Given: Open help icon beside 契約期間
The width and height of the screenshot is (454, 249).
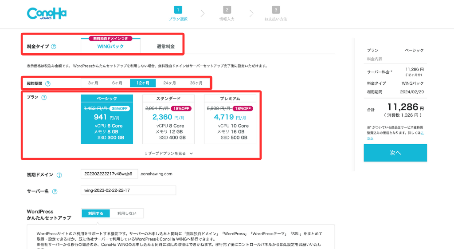Looking at the screenshot, I should (x=48, y=83).
